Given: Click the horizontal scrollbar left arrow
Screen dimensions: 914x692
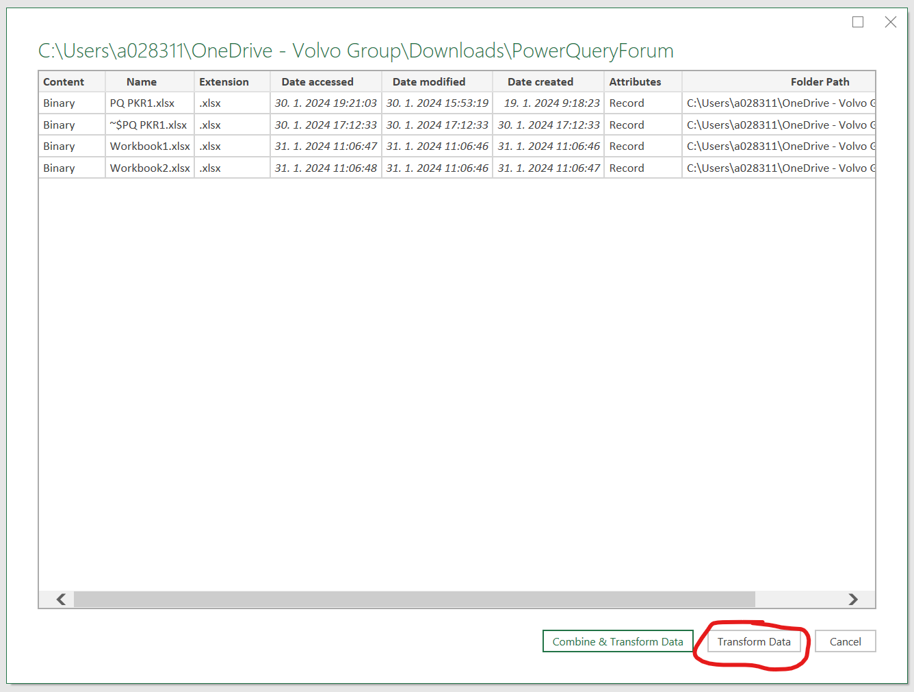Looking at the screenshot, I should [61, 600].
